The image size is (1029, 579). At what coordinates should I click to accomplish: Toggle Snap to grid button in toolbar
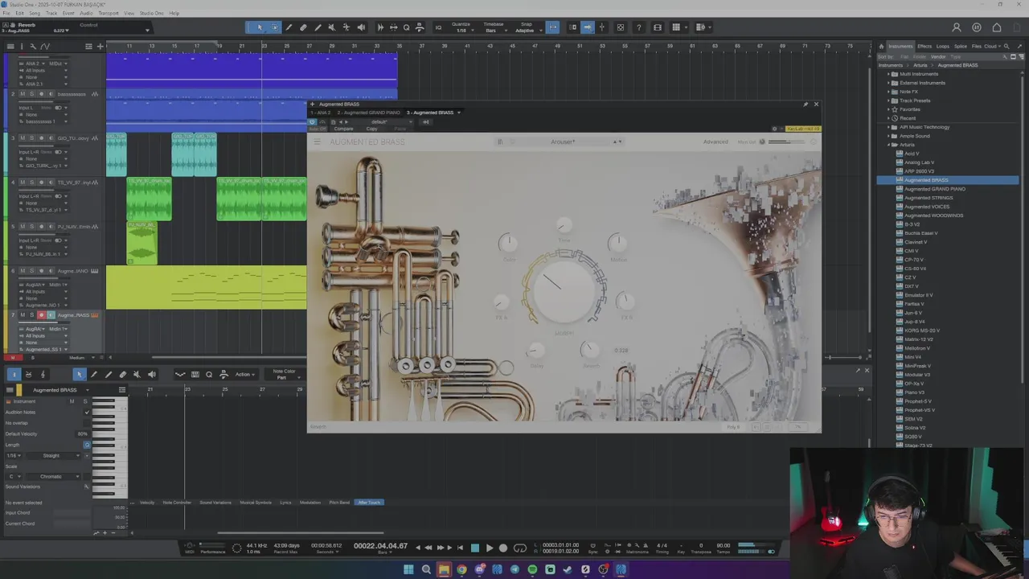(552, 27)
